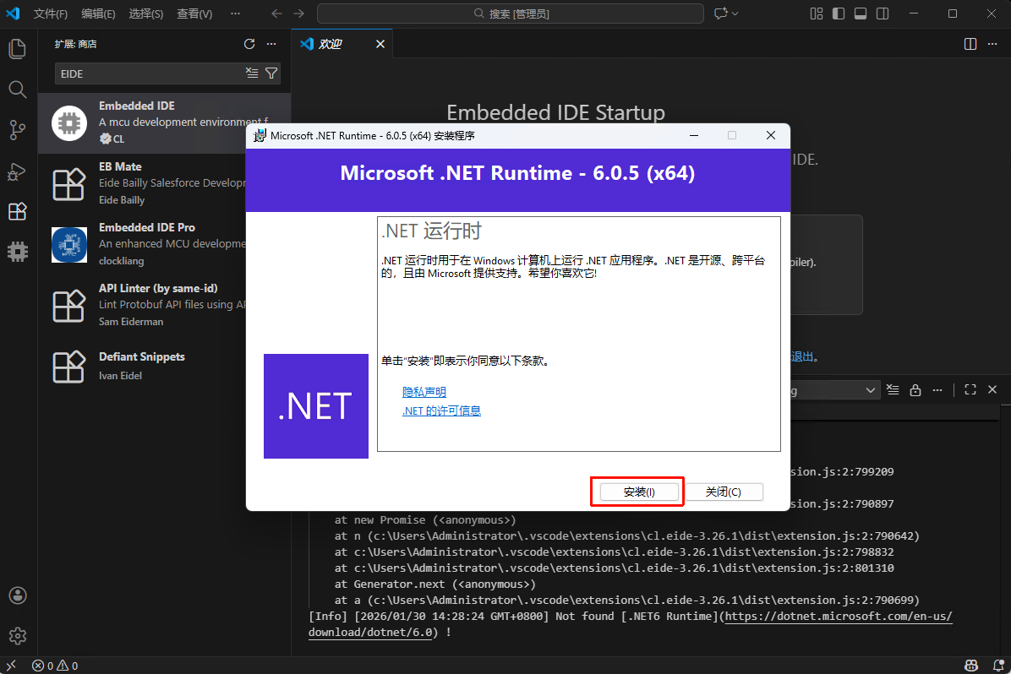This screenshot has height=674, width=1011.
Task: Open the Manage gear icon
Action: [x=17, y=636]
